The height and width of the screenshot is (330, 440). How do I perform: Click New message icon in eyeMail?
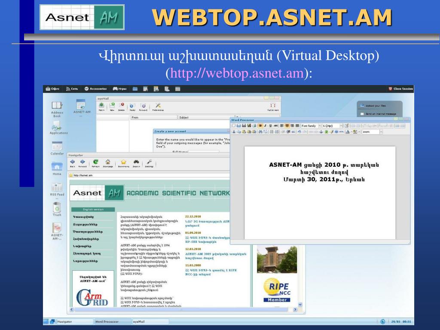112,107
